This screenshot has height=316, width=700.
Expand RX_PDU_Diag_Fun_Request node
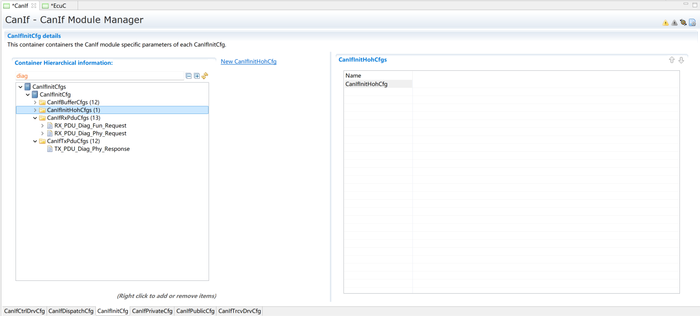click(x=42, y=125)
